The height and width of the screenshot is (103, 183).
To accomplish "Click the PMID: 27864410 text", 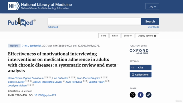I will [x=17, y=95].
